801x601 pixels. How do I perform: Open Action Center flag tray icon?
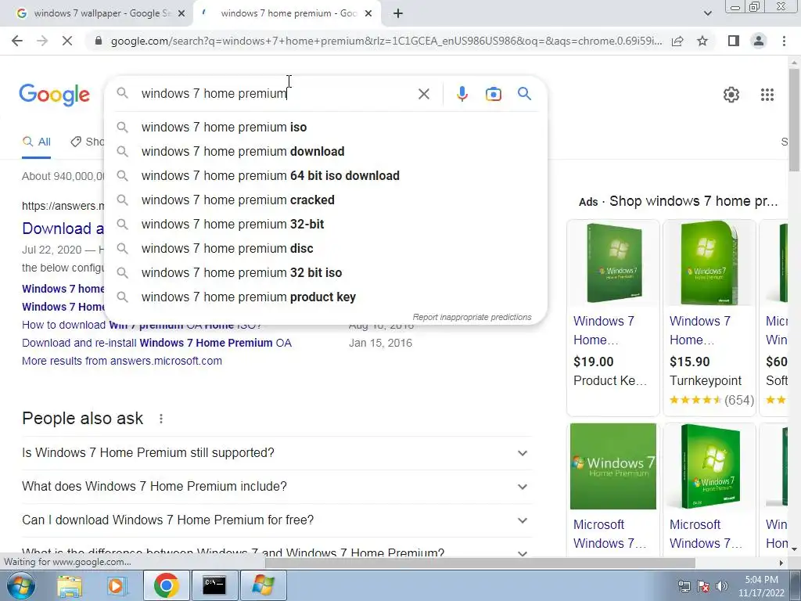[x=703, y=586]
